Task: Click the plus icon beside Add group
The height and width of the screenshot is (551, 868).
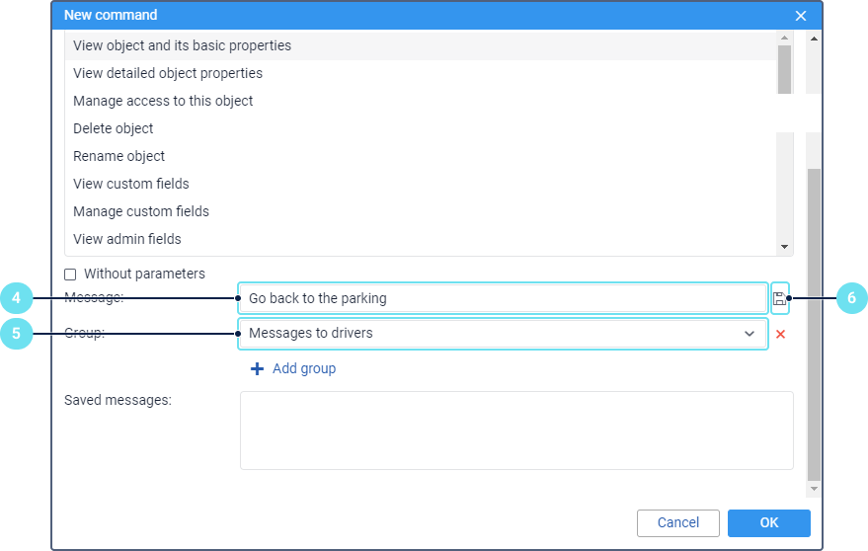Action: pos(257,368)
